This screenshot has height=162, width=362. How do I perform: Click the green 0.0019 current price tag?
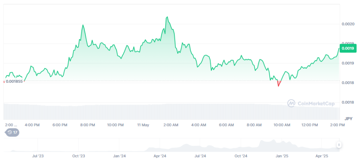(346, 48)
